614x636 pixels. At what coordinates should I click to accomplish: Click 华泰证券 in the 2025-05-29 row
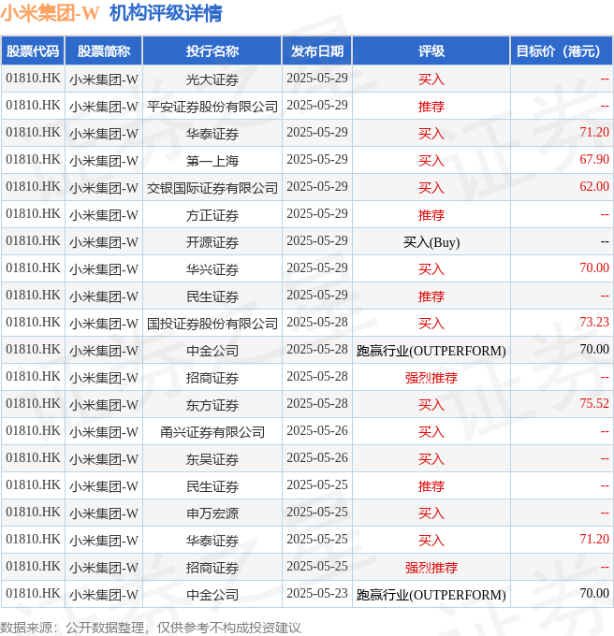(212, 134)
